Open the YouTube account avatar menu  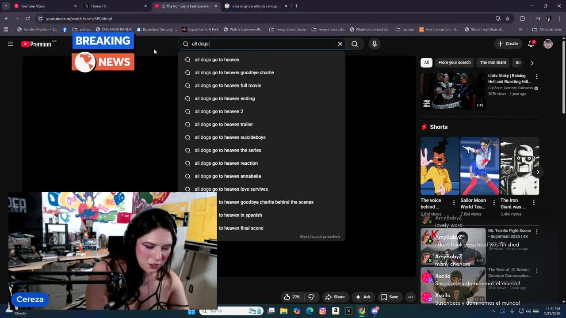click(x=548, y=44)
